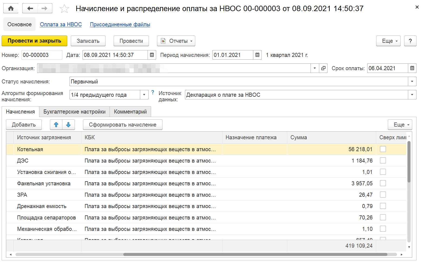Image resolution: width=422 pixels, height=262 pixels.
Task: Select the Площадка сепараторов cell
Action: (47, 218)
